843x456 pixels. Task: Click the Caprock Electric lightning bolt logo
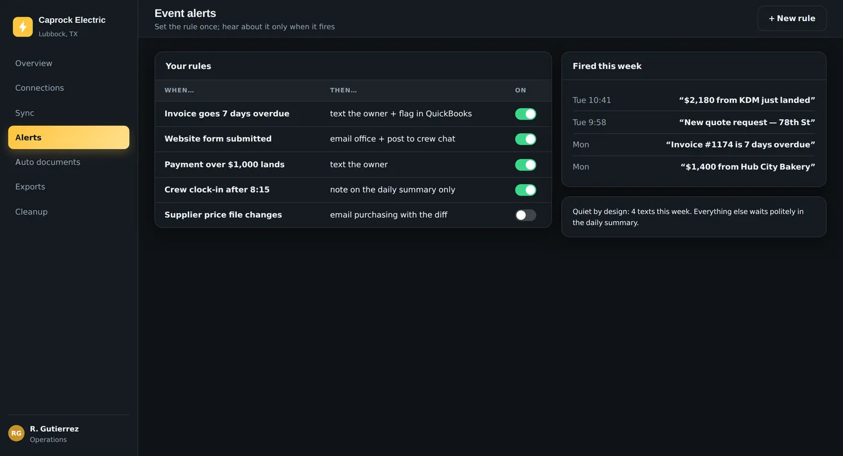(23, 26)
